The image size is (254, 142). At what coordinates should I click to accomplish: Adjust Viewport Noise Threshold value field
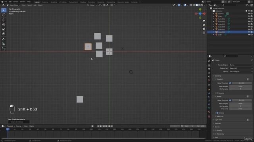click(242, 83)
